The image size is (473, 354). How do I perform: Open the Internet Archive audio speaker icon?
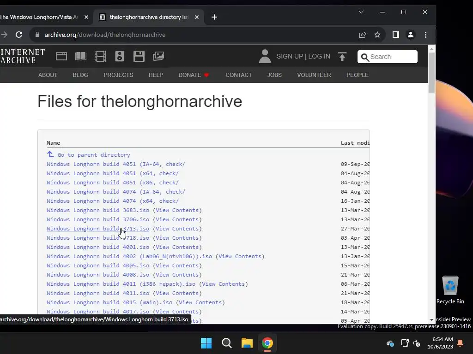120,56
